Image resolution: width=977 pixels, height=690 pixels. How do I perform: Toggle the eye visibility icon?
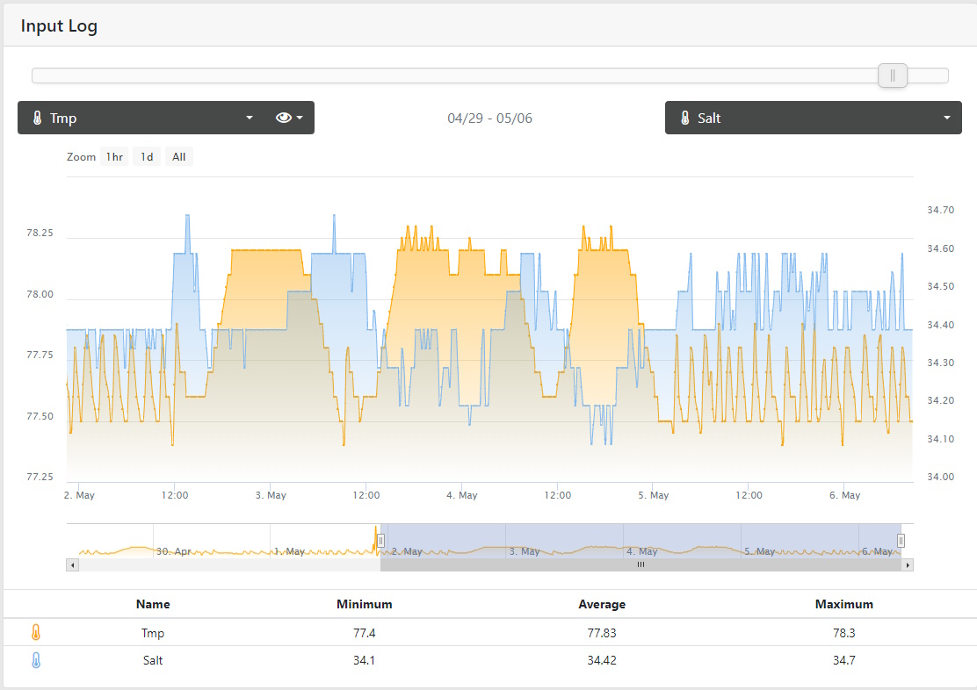pos(283,118)
